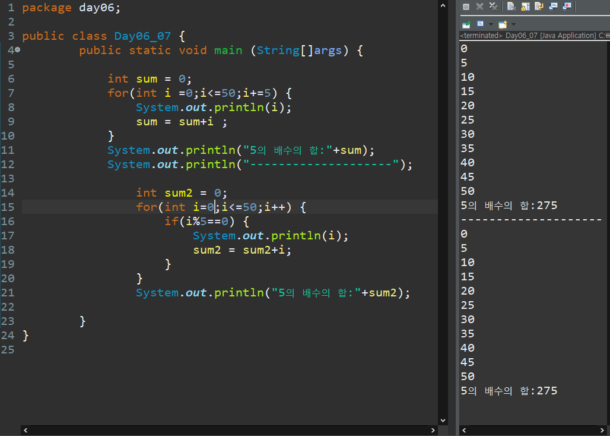This screenshot has height=436, width=610.
Task: Click line number 15 in the gutter
Action: (8, 207)
